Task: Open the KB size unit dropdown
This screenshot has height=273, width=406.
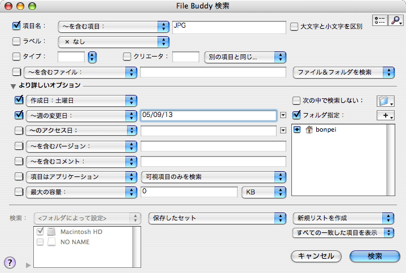Action: click(x=264, y=192)
